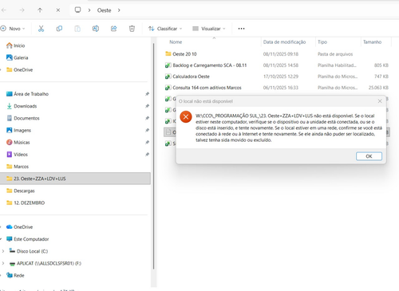The height and width of the screenshot is (291, 399).
Task: Click the Copy toolbar icon
Action: (59, 29)
